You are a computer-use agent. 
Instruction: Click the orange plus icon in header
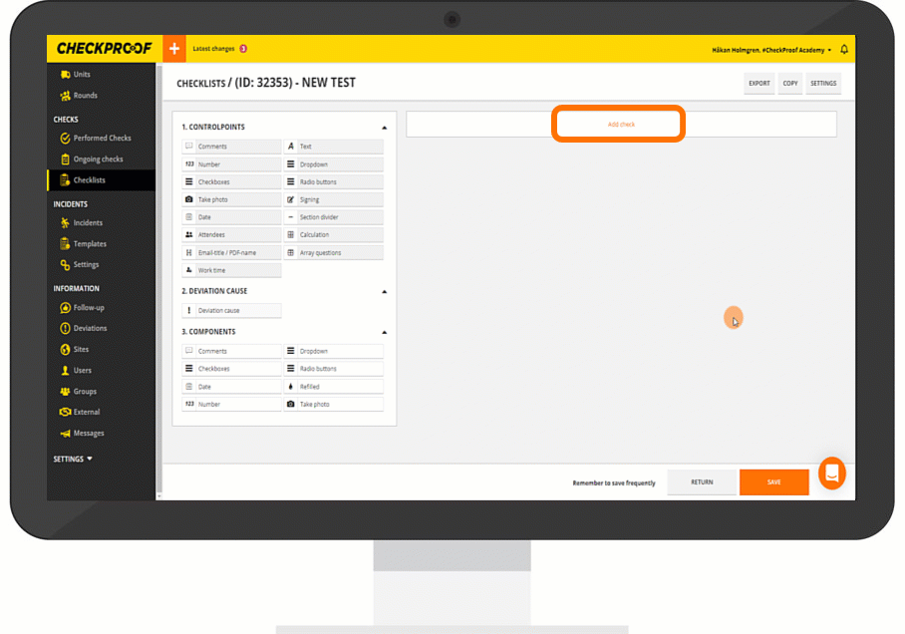(x=174, y=49)
